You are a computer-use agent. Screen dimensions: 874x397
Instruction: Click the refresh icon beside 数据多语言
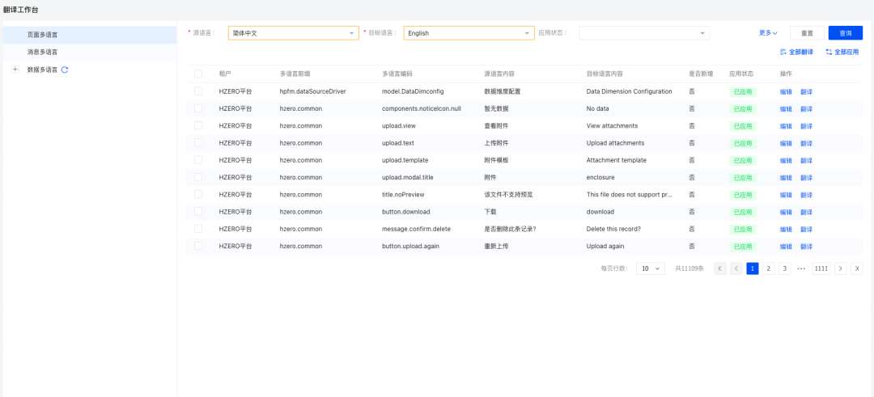coord(65,70)
